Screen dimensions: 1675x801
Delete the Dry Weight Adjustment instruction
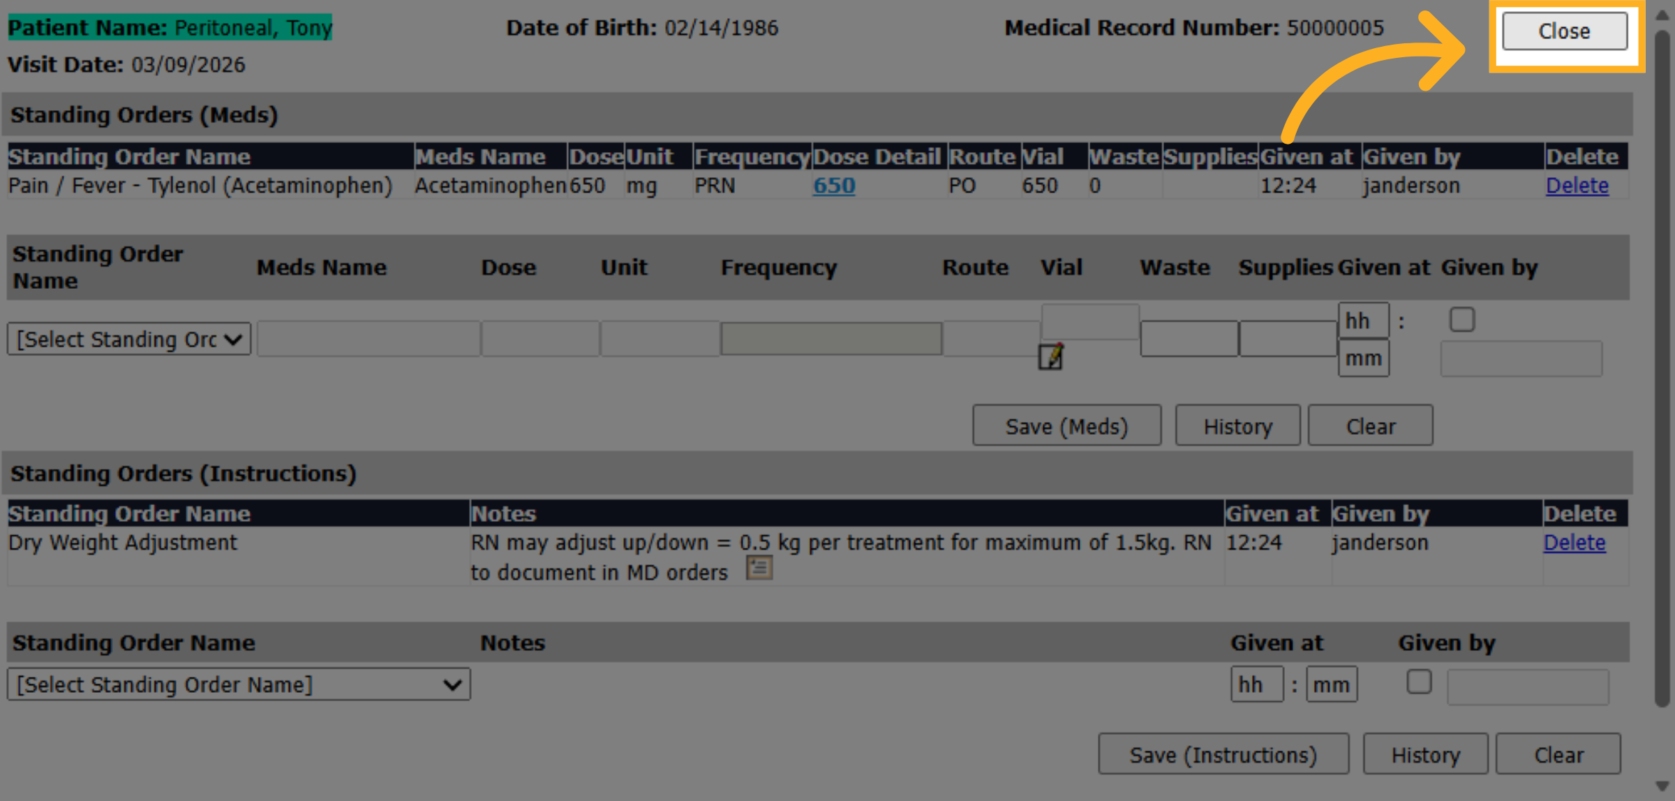click(1574, 543)
